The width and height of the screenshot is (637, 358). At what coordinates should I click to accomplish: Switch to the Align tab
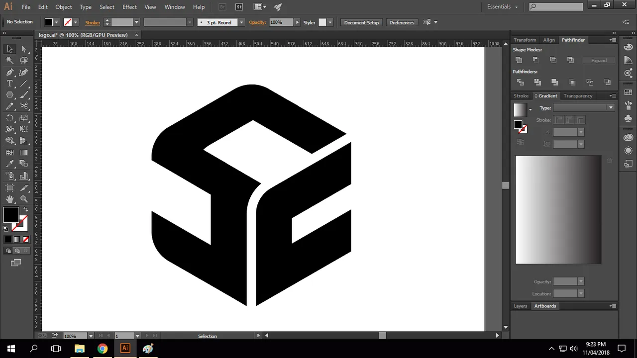pos(549,40)
